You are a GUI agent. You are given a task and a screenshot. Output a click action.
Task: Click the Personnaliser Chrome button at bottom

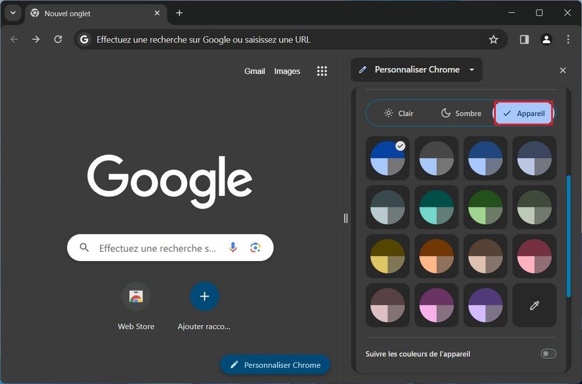[275, 365]
